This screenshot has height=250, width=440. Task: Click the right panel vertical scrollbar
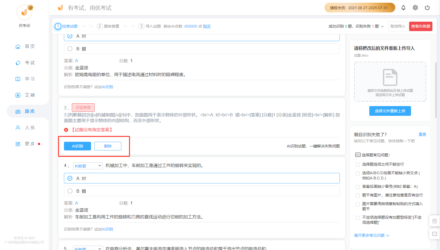click(x=436, y=90)
